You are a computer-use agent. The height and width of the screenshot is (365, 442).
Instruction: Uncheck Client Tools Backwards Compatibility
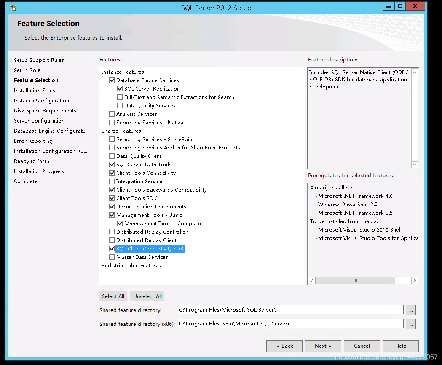tap(112, 190)
